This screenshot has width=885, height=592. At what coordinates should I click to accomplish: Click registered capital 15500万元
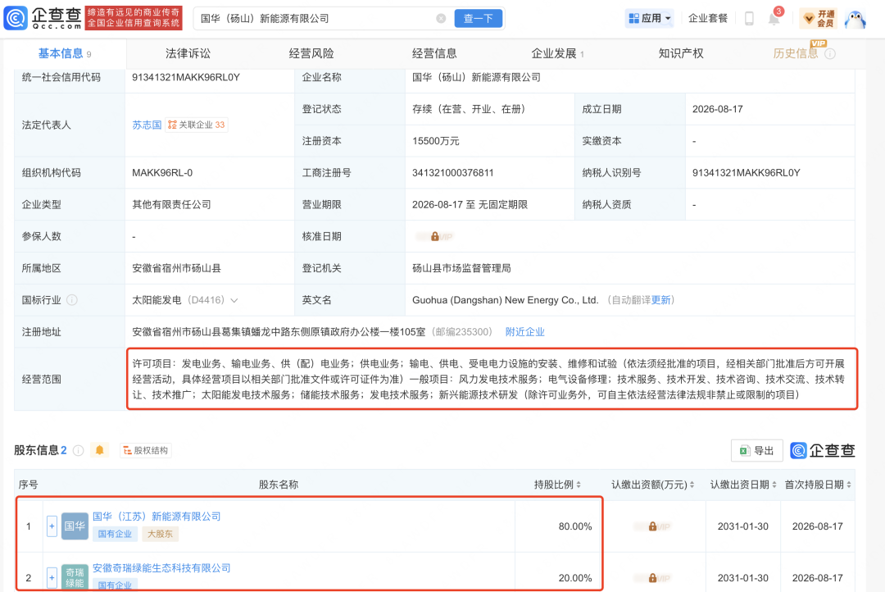(436, 141)
